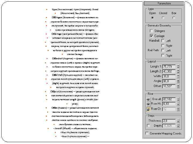Adjust the Depth spinner arrows
Image resolution: width=193 pixels, height=144 pixels.
[178, 126]
